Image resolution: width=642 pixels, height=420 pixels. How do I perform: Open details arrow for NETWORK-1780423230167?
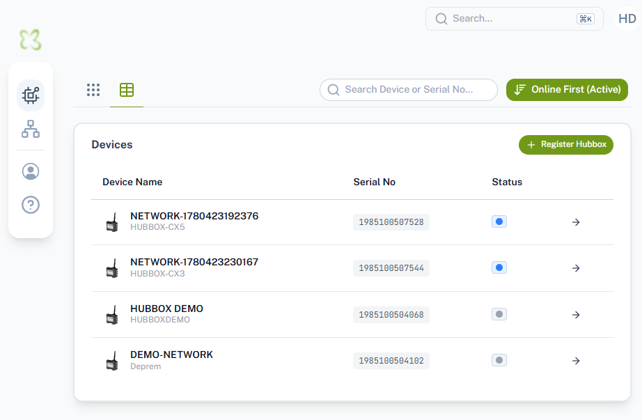pos(576,268)
